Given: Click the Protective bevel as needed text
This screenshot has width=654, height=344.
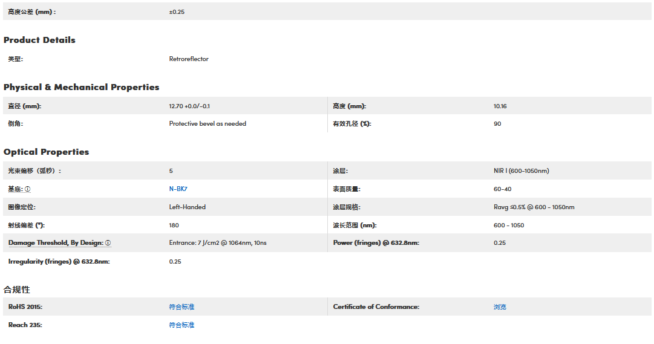Looking at the screenshot, I should tap(208, 124).
